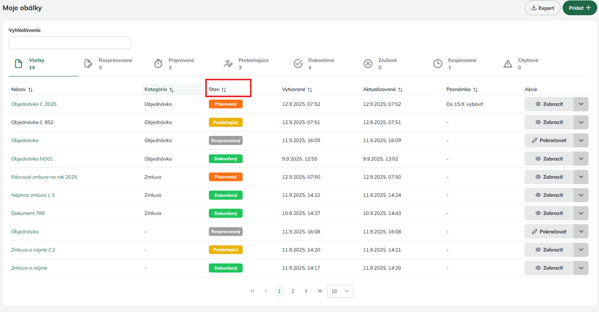The height and width of the screenshot is (312, 599).
Task: Export the envelopes list
Action: 542,8
